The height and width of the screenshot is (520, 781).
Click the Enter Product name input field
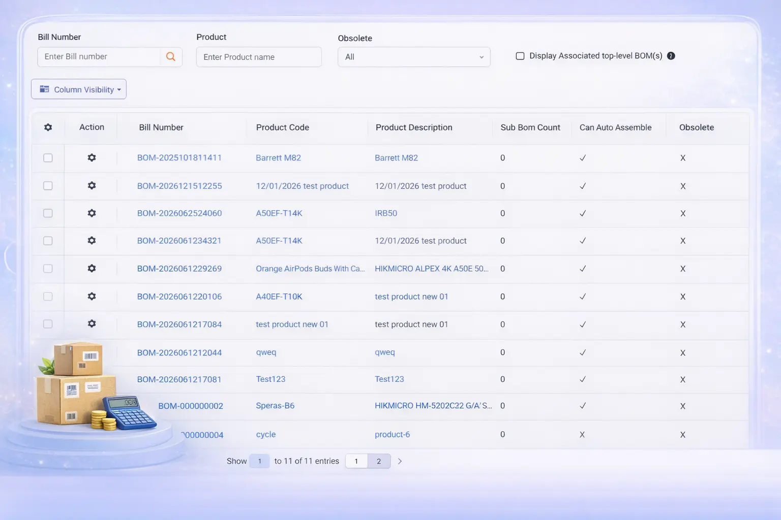coord(259,57)
